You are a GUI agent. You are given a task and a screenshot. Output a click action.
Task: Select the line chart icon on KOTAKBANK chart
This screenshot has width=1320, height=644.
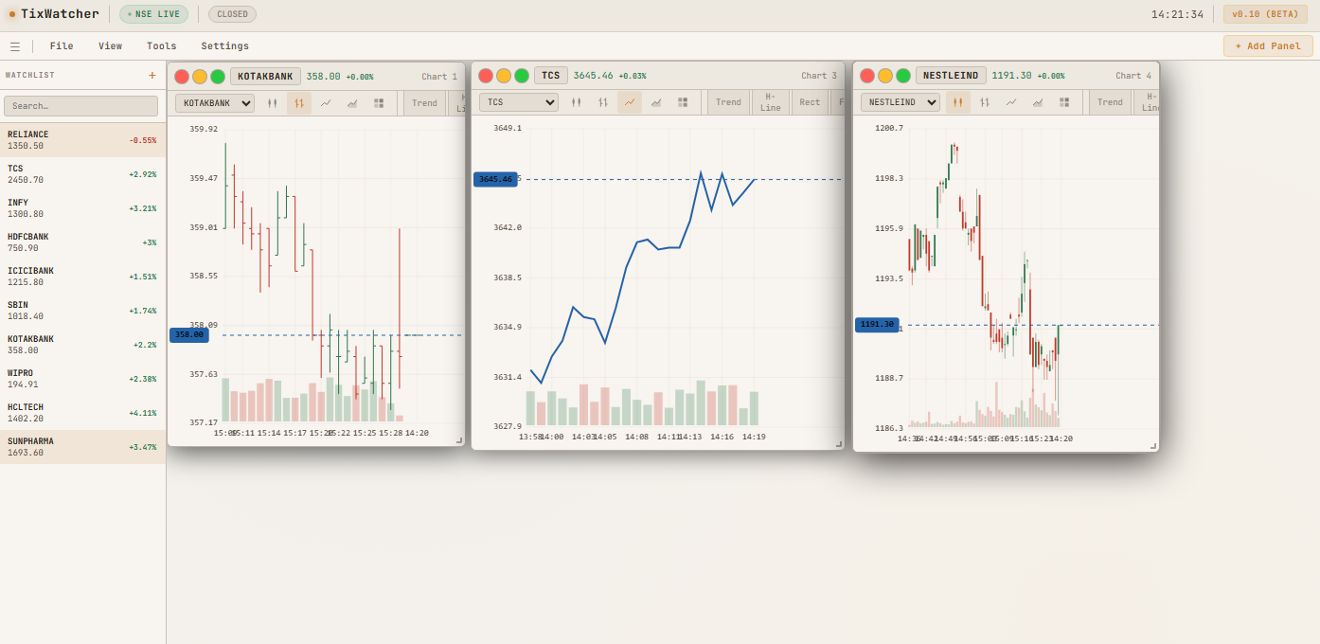pos(326,101)
